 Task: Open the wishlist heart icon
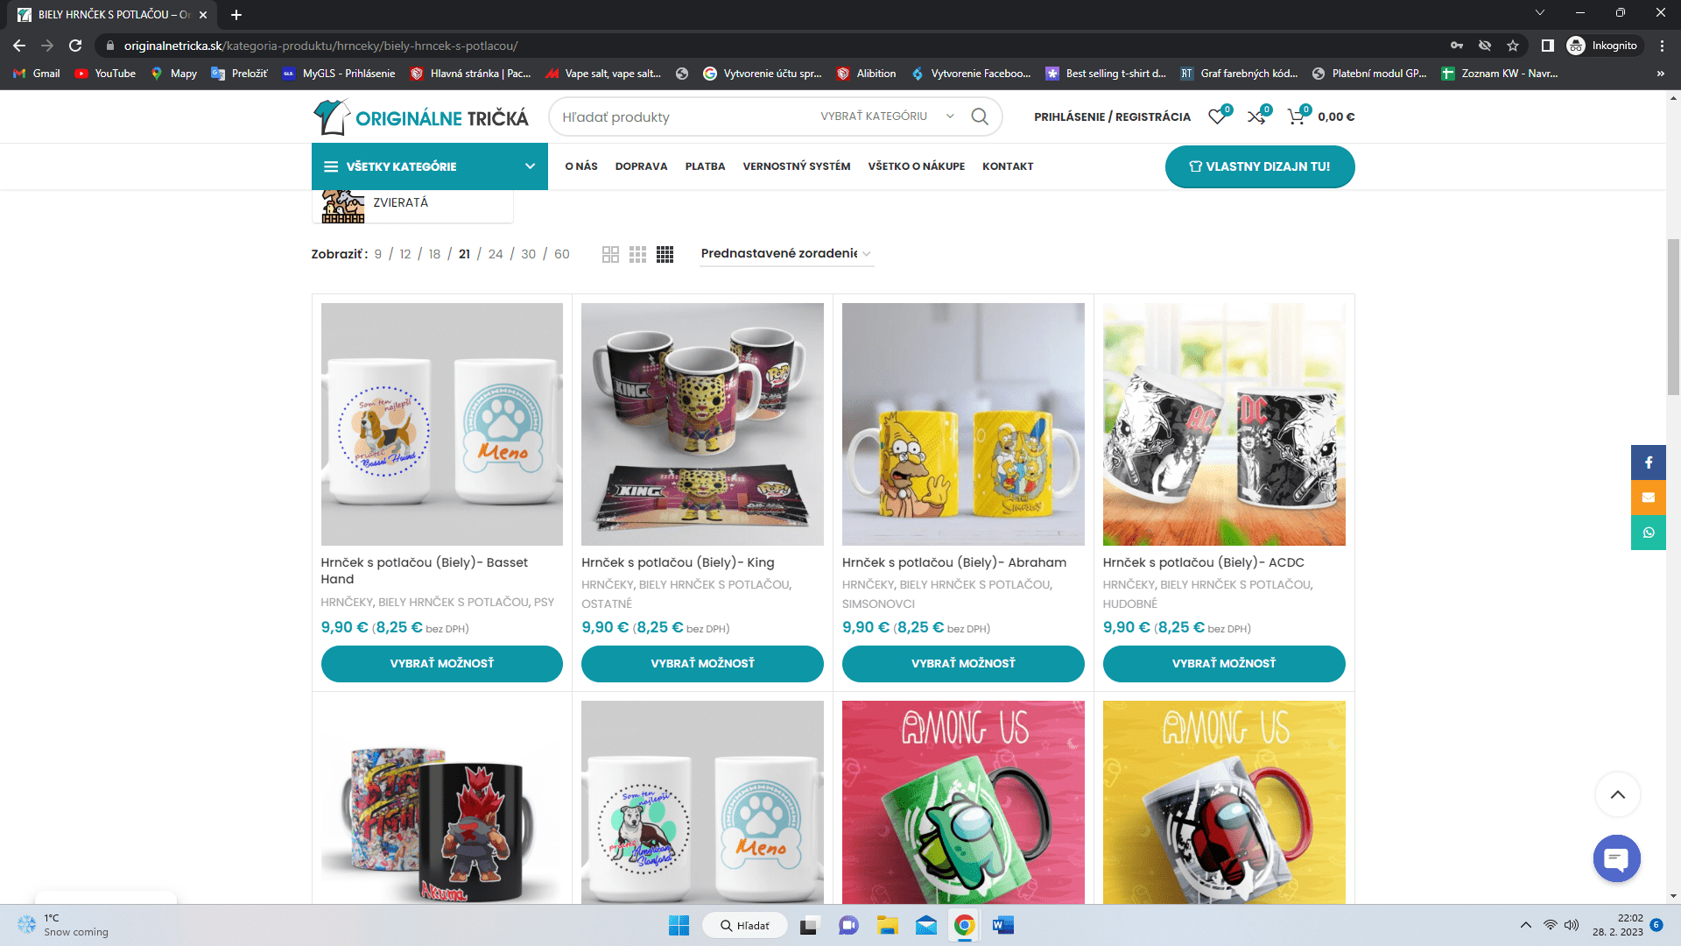click(1217, 116)
